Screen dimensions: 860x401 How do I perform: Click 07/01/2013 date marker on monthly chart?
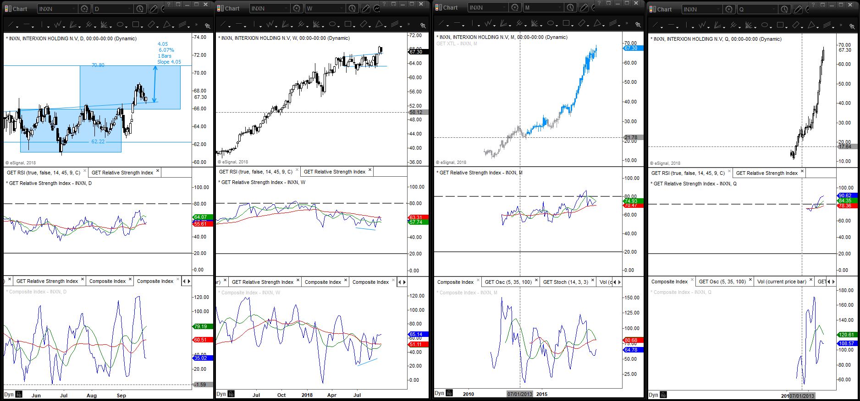[520, 394]
